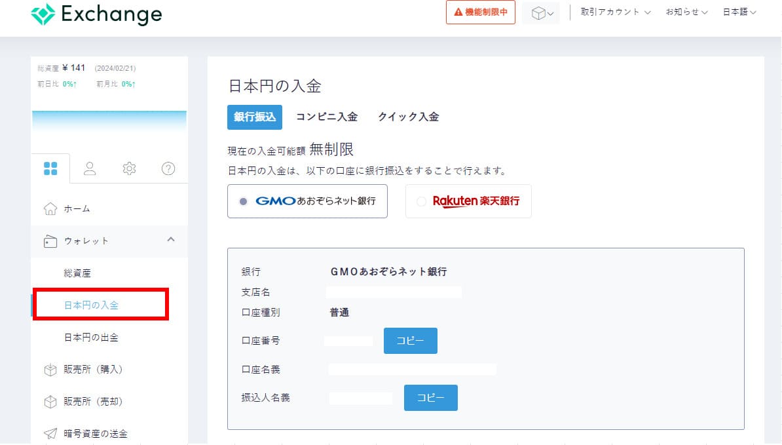Click the 機能制限中 warning button
The height and width of the screenshot is (445, 782).
pyautogui.click(x=480, y=12)
